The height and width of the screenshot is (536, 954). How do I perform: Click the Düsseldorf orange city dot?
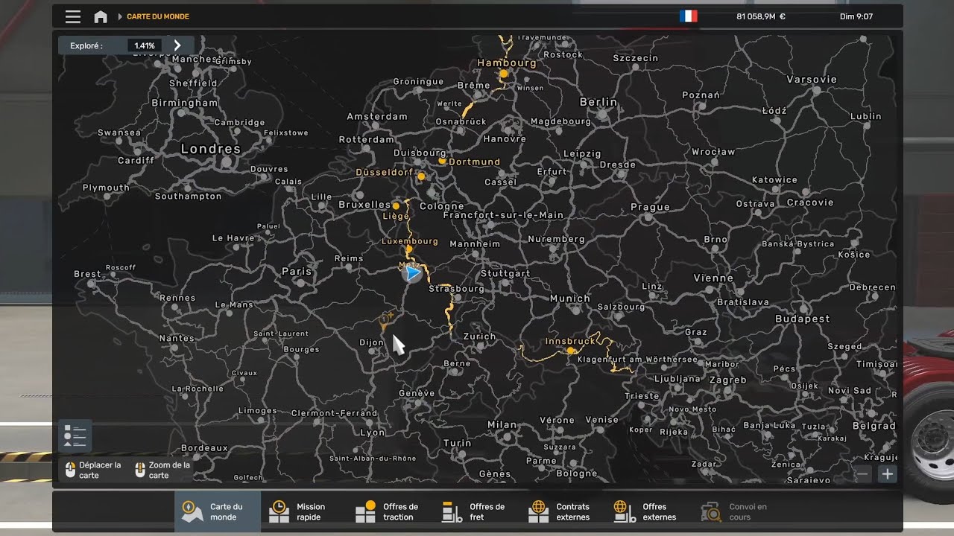[421, 176]
